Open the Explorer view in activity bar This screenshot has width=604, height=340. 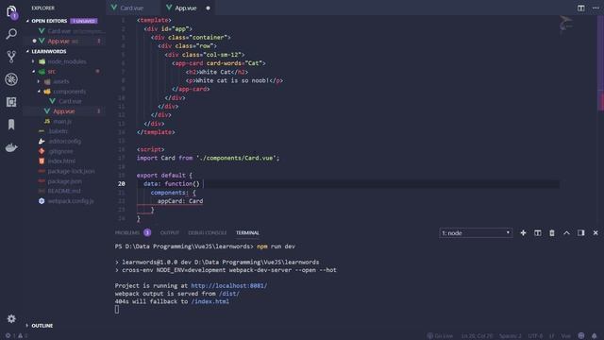pyautogui.click(x=11, y=11)
